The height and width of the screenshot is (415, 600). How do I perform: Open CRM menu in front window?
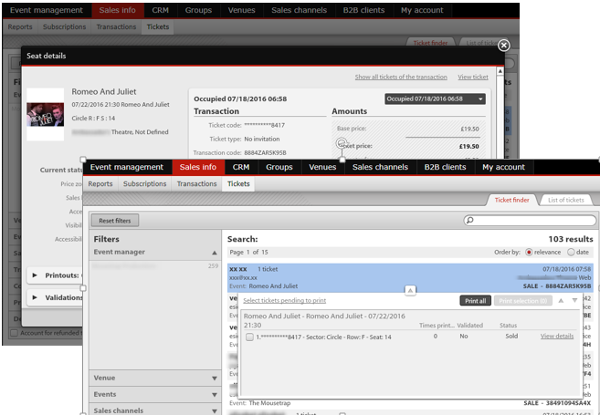pyautogui.click(x=241, y=167)
